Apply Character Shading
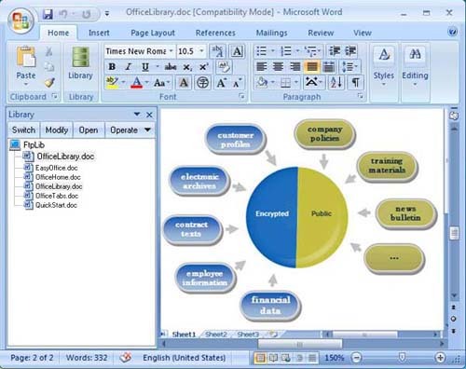The height and width of the screenshot is (369, 466). tap(184, 83)
